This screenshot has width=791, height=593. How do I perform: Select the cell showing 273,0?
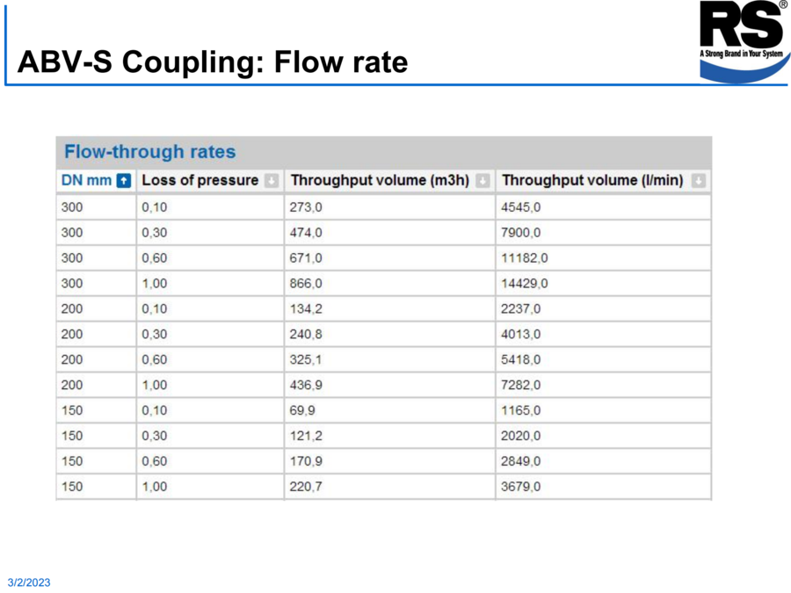[x=389, y=207]
